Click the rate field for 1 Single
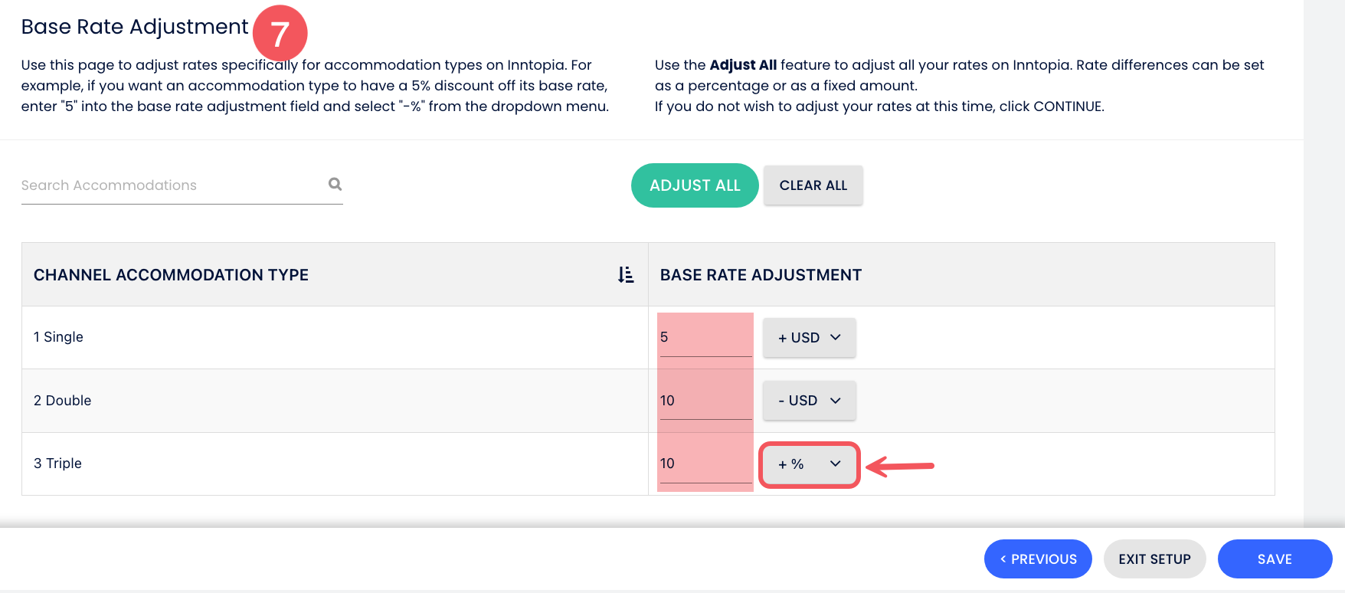This screenshot has width=1345, height=593. (705, 337)
